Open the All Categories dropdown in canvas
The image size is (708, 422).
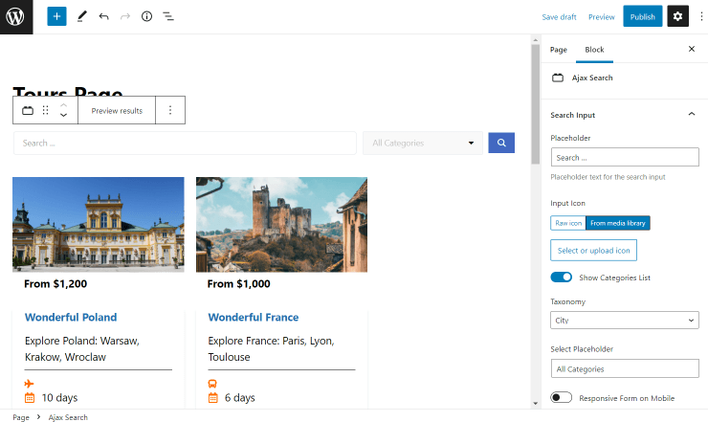pos(423,143)
